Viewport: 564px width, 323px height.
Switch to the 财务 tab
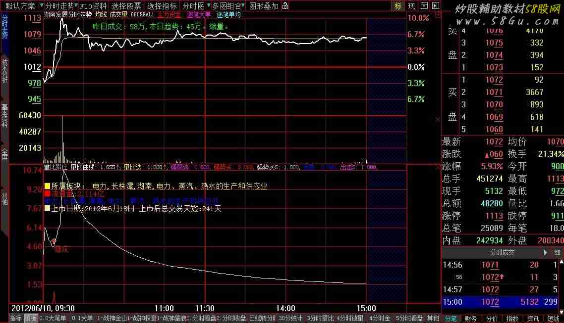(470, 319)
